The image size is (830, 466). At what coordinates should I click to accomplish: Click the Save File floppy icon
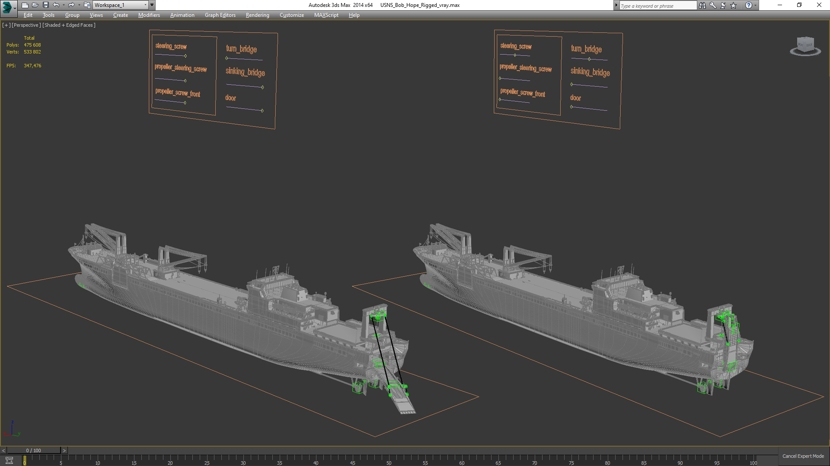click(45, 5)
